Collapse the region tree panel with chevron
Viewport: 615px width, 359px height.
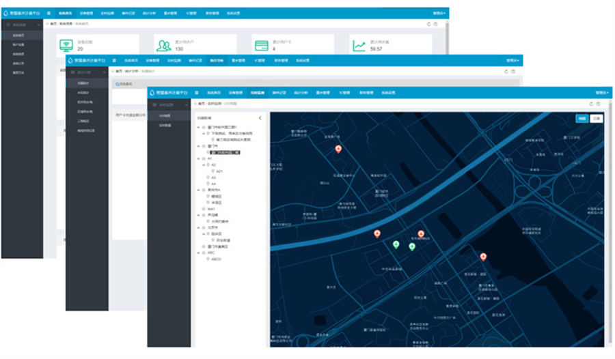(260, 118)
